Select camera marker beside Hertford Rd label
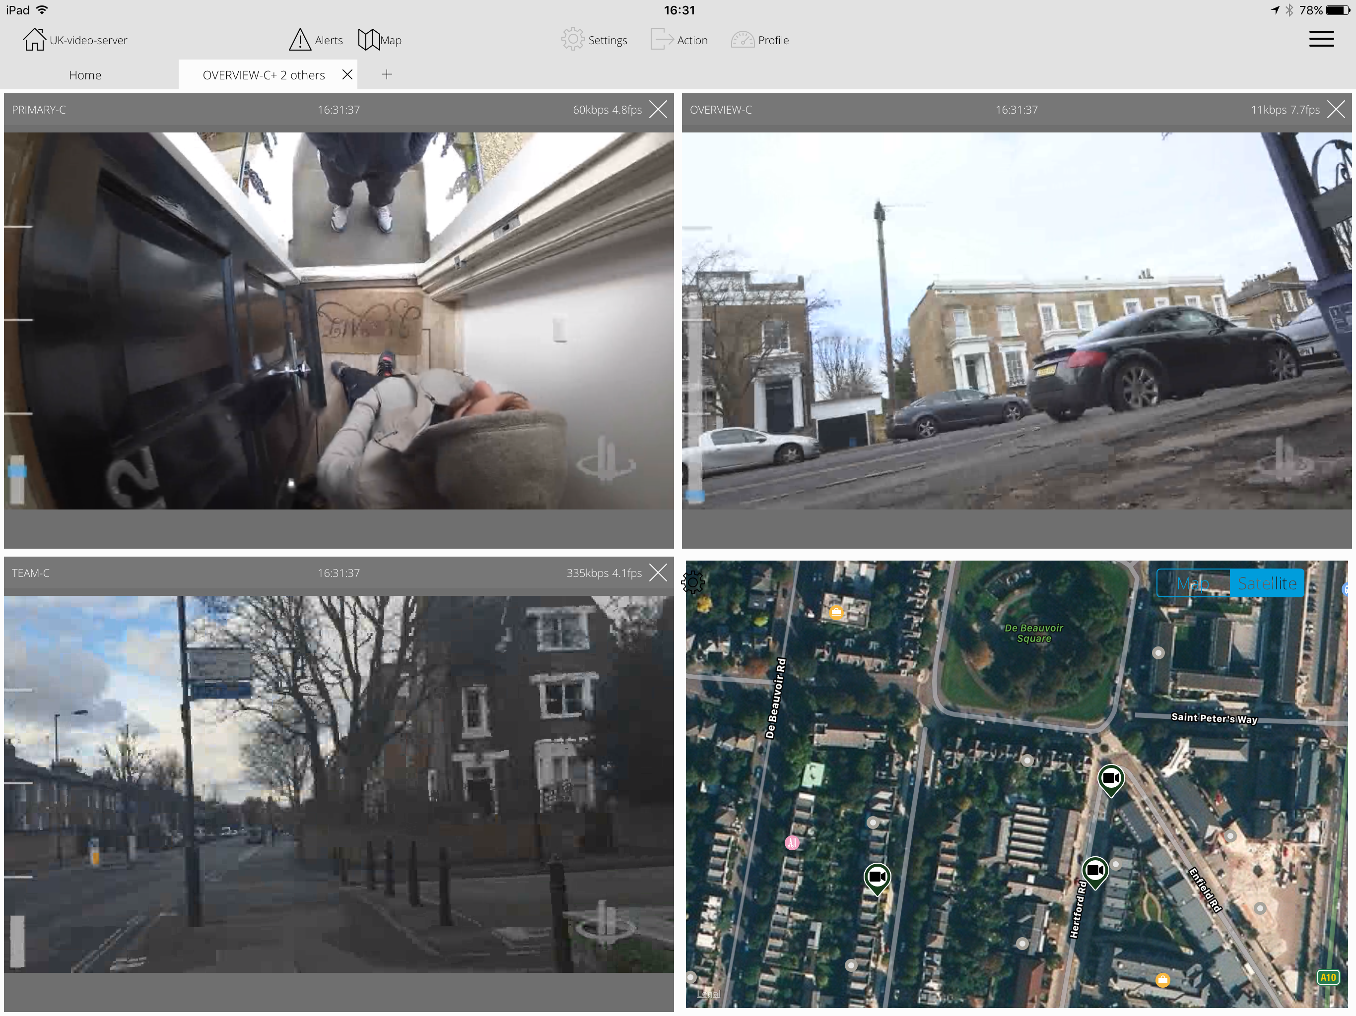This screenshot has height=1016, width=1356. click(x=1095, y=873)
